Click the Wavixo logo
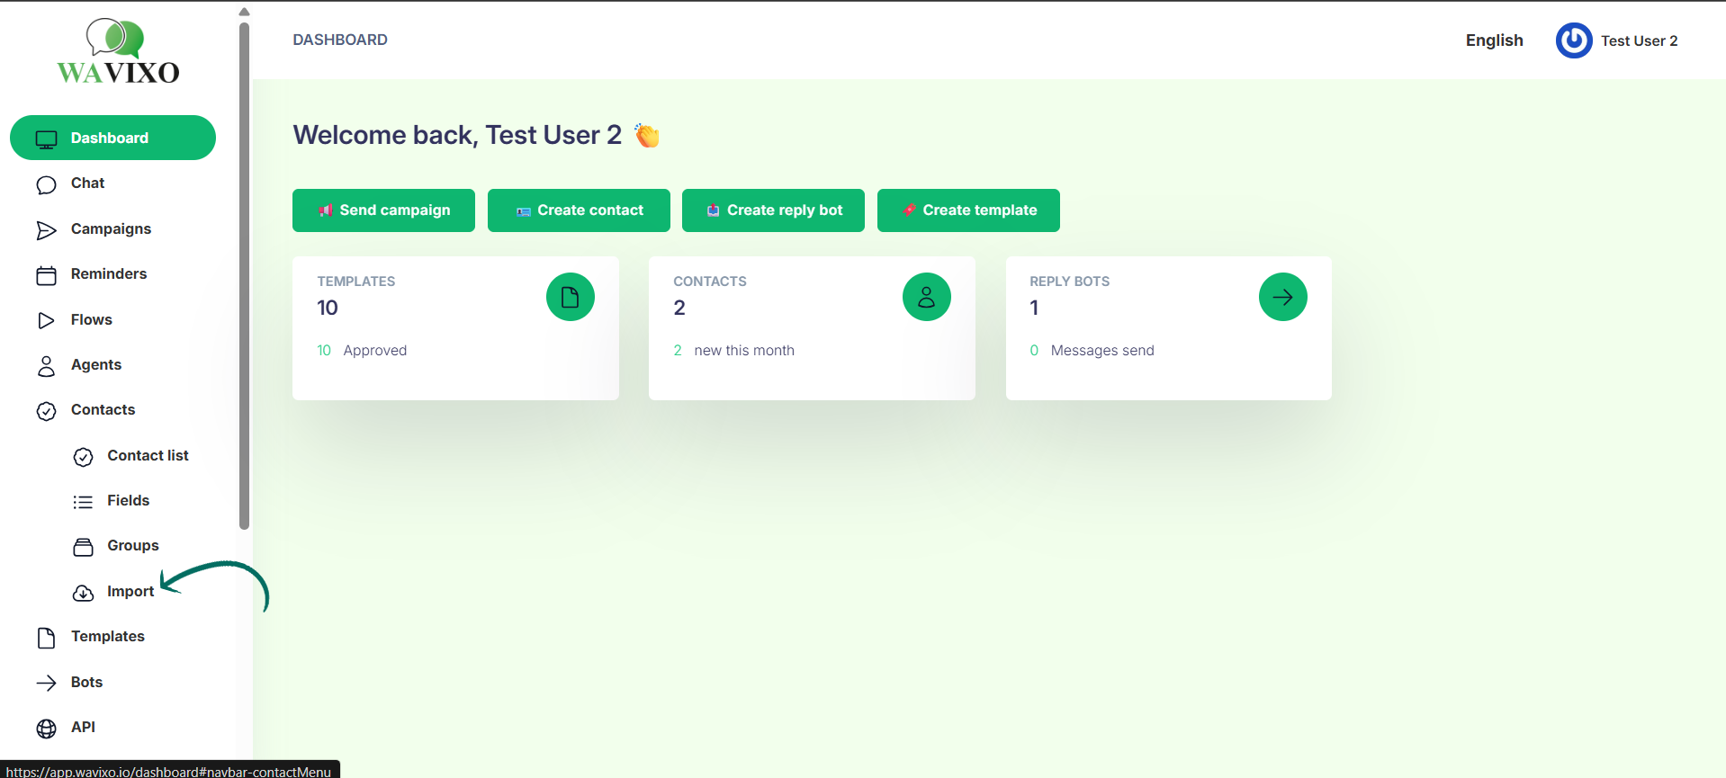The width and height of the screenshot is (1726, 778). [118, 52]
